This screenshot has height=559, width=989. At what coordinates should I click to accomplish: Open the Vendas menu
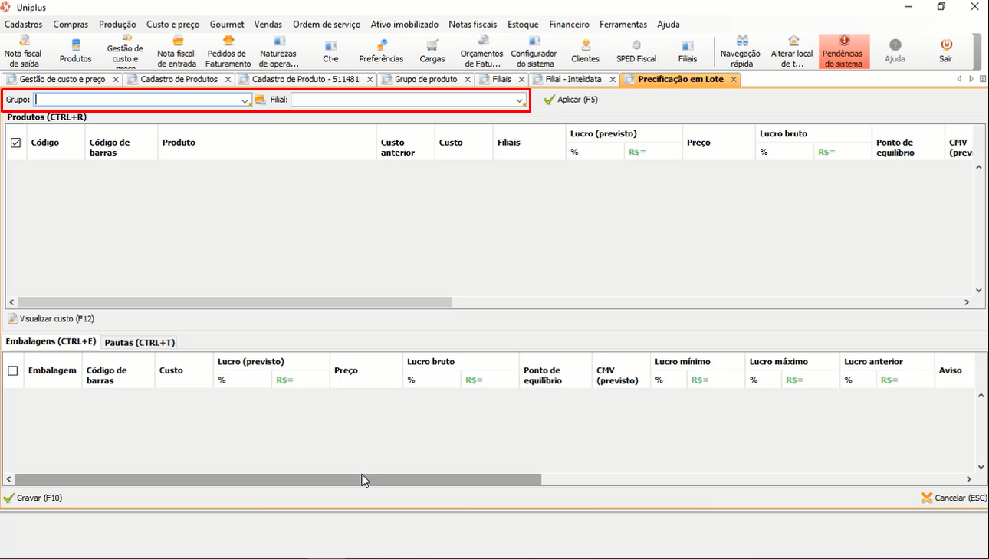(x=268, y=25)
